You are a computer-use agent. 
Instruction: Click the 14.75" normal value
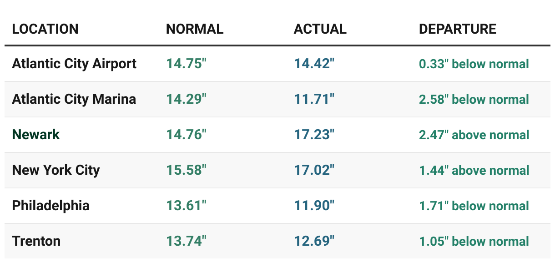point(187,64)
